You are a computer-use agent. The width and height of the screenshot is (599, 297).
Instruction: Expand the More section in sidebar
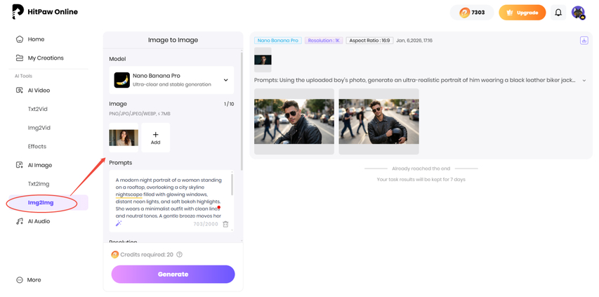click(x=34, y=279)
